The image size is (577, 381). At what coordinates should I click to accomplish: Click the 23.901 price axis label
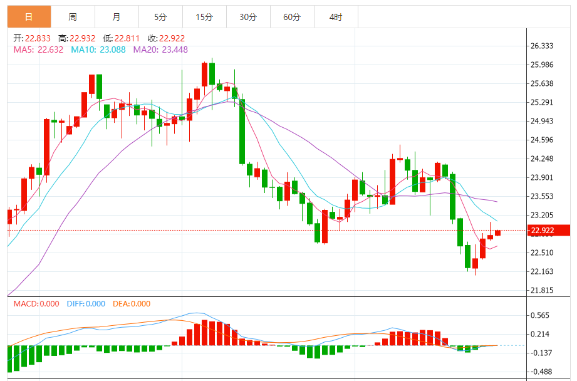point(542,177)
